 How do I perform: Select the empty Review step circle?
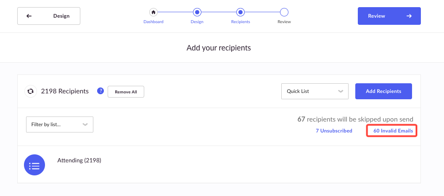tap(284, 12)
